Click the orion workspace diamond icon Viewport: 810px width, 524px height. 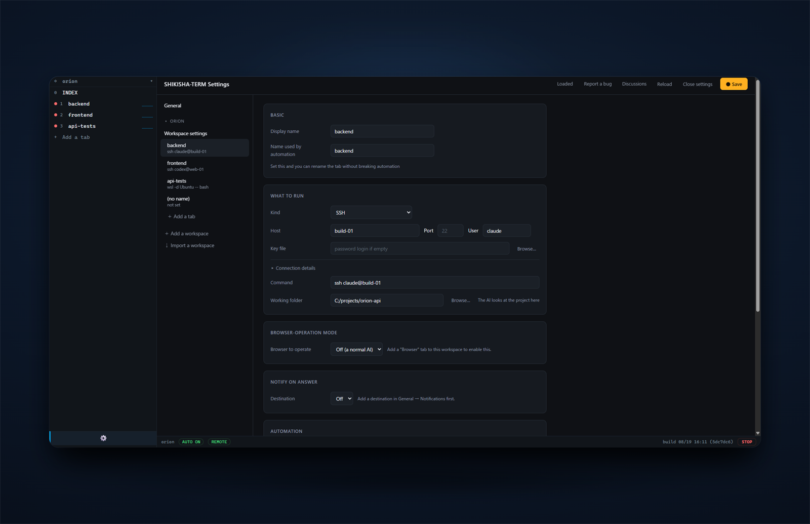pyautogui.click(x=56, y=81)
